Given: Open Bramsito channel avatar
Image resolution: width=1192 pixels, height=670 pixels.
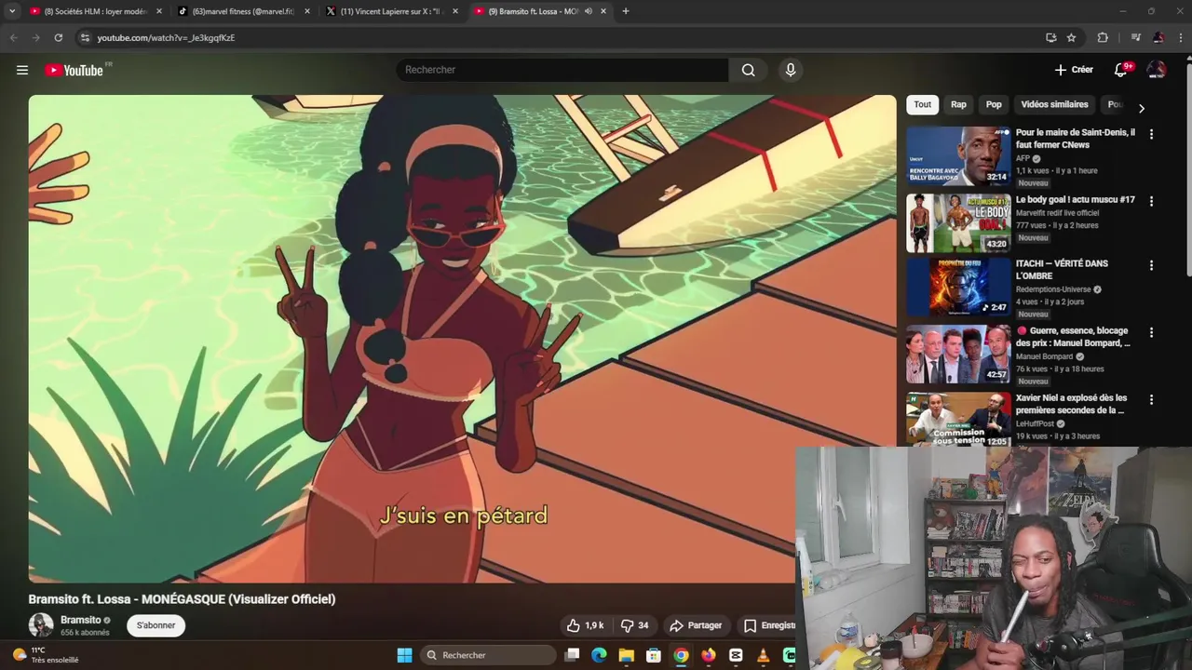Looking at the screenshot, I should [41, 625].
